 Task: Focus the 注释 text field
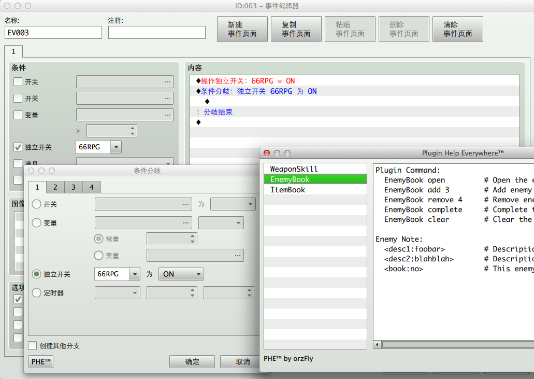coord(156,33)
